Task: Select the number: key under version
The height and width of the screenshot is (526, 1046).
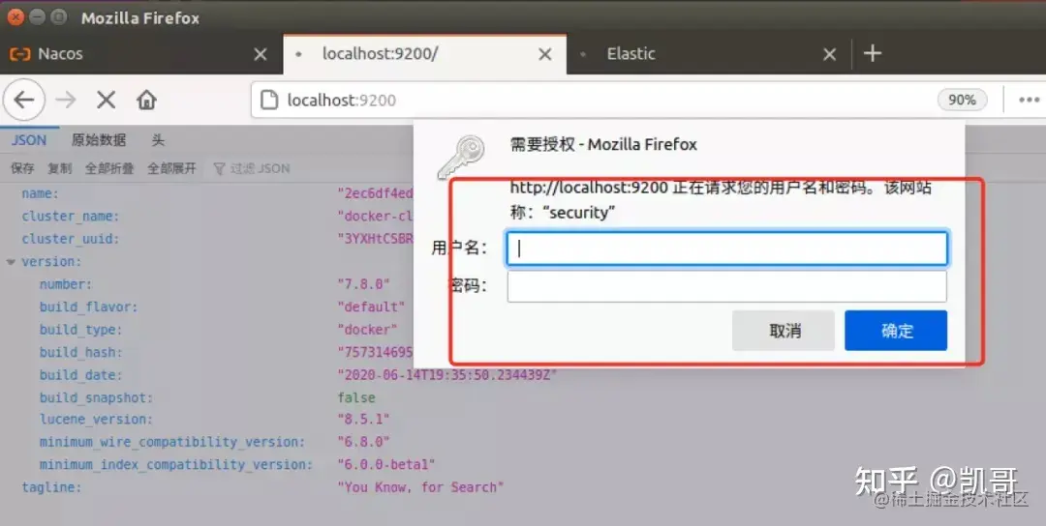Action: (x=68, y=284)
